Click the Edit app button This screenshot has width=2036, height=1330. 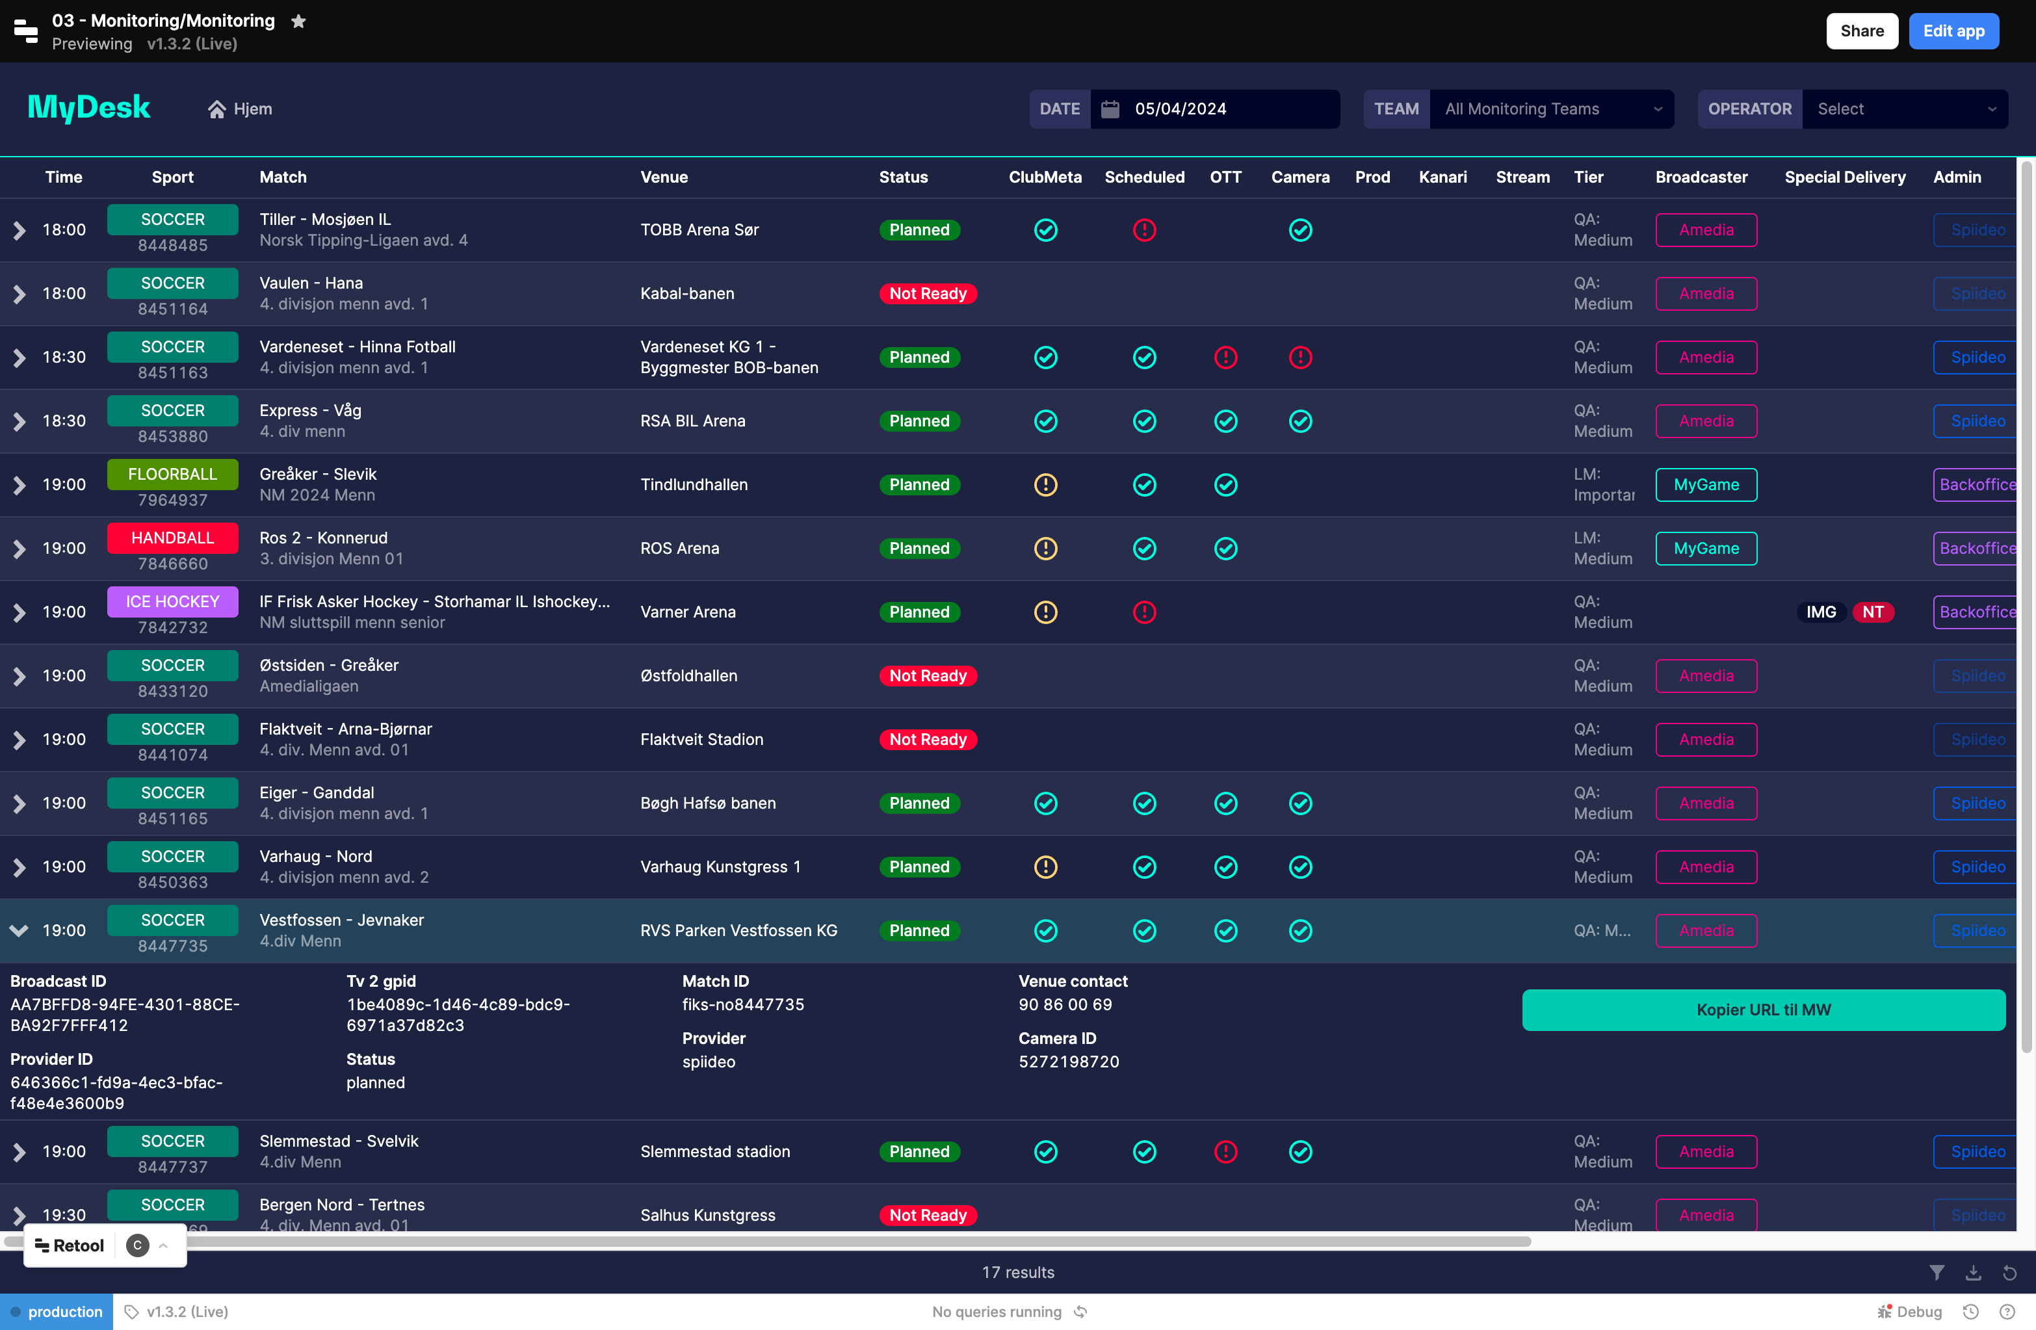coord(1954,31)
